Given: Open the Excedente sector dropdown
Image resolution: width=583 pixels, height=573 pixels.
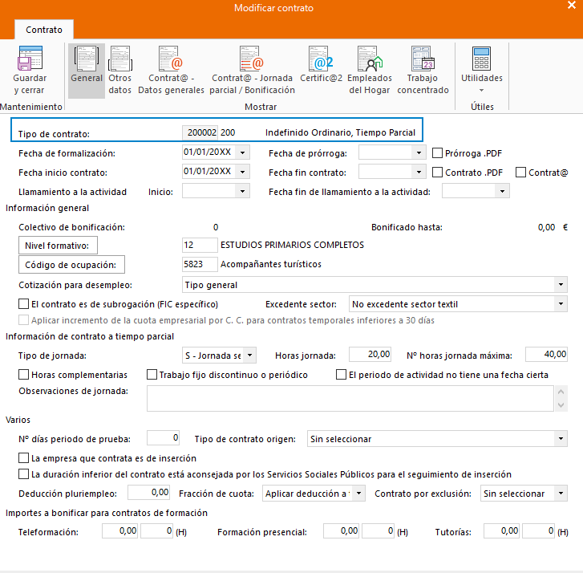Looking at the screenshot, I should pos(561,304).
